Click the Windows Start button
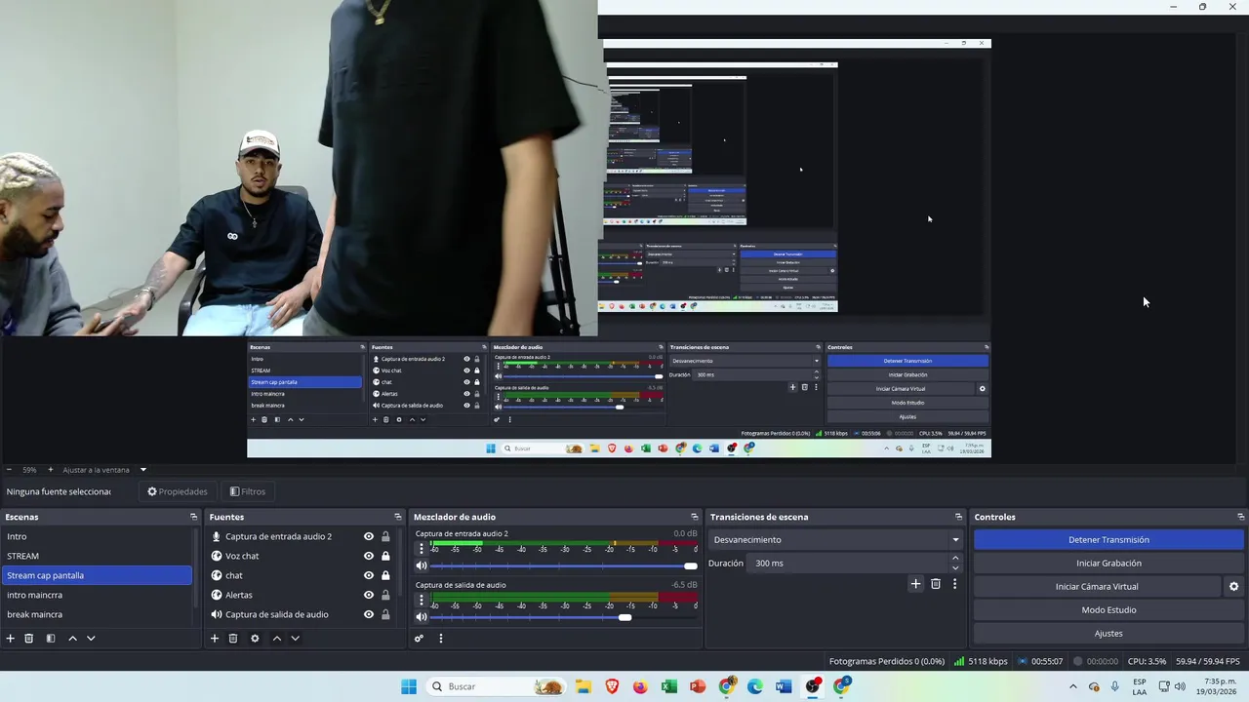The height and width of the screenshot is (702, 1249). coord(409,686)
